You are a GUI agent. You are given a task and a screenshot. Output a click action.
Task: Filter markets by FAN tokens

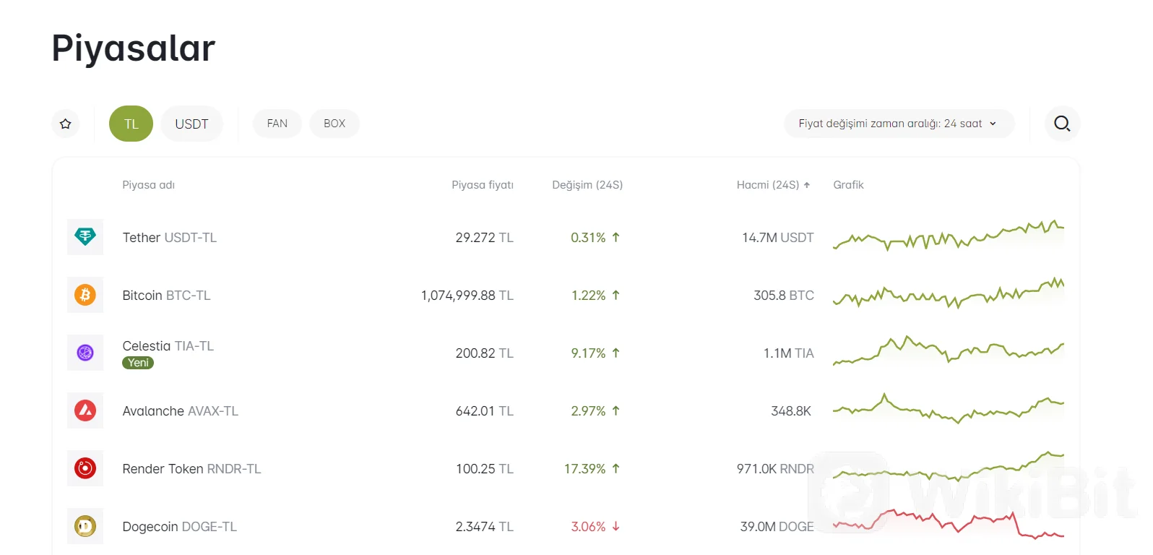coord(277,124)
